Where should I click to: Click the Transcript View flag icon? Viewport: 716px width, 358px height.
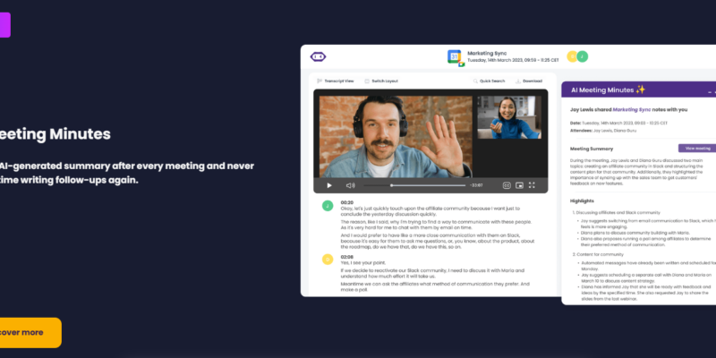click(320, 81)
